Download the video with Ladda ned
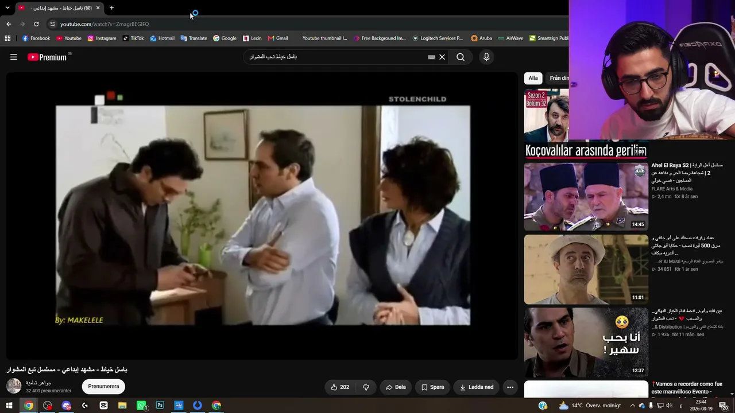 (477, 387)
